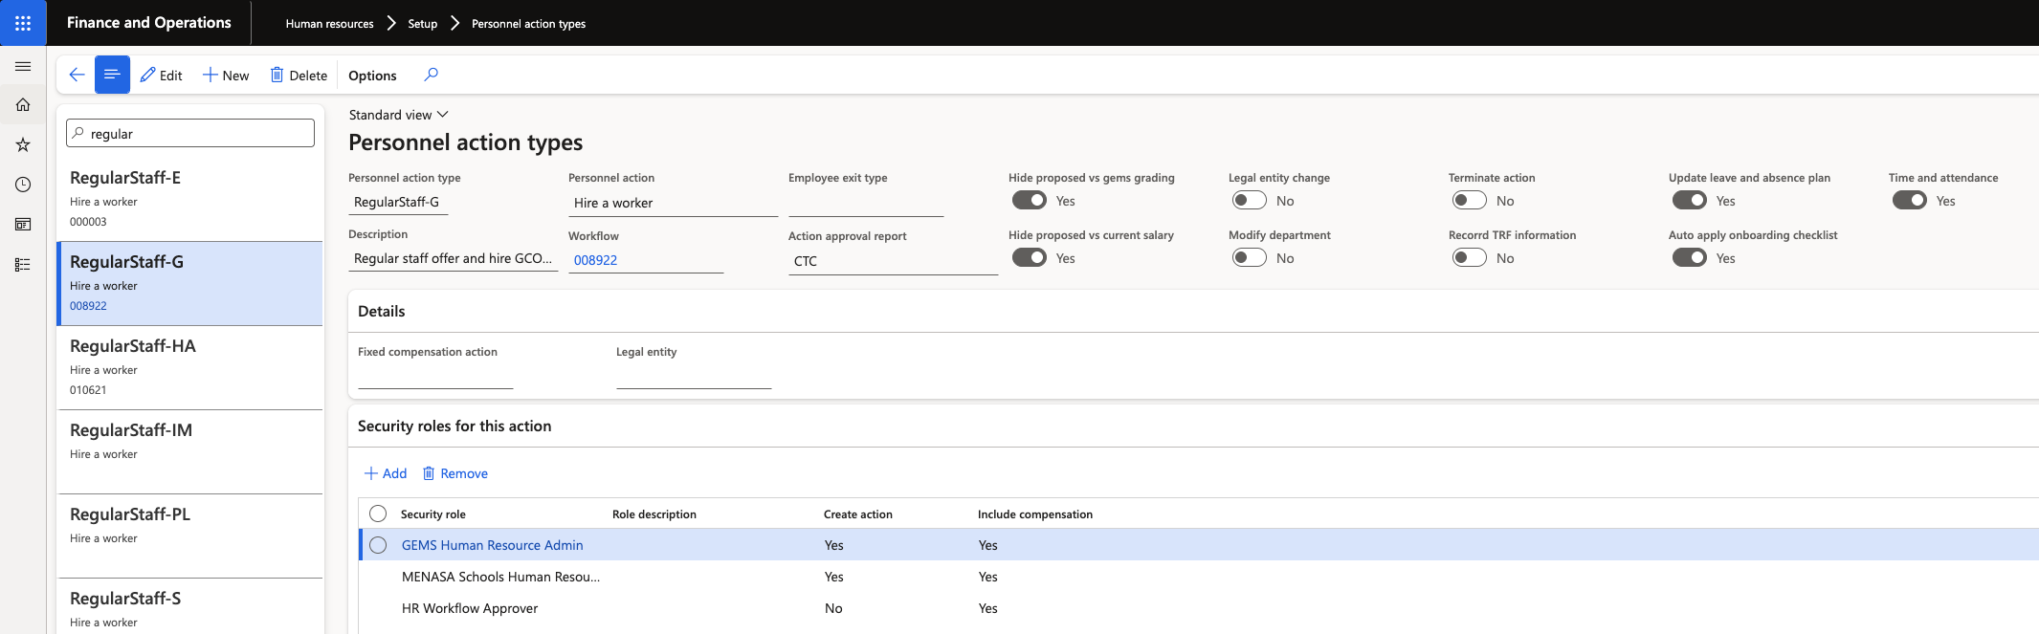This screenshot has width=2039, height=634.
Task: Toggle the list view pane button
Action: [112, 75]
